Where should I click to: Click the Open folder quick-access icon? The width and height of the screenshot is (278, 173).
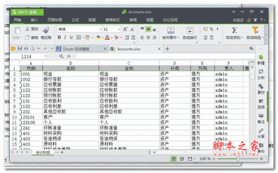pyautogui.click(x=13, y=49)
